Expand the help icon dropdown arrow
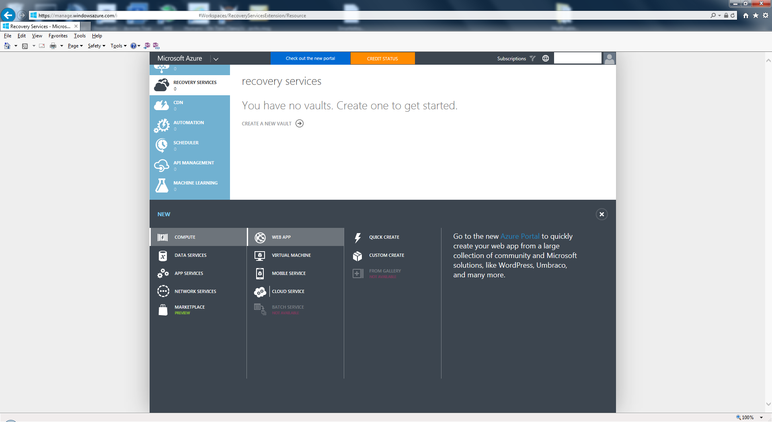772x422 pixels. 139,46
